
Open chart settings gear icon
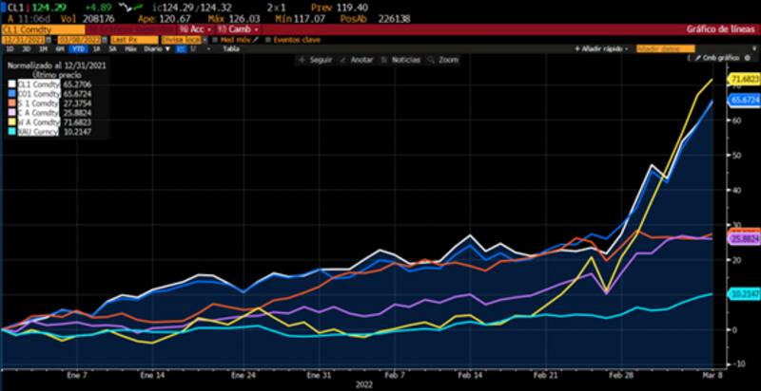click(x=748, y=58)
